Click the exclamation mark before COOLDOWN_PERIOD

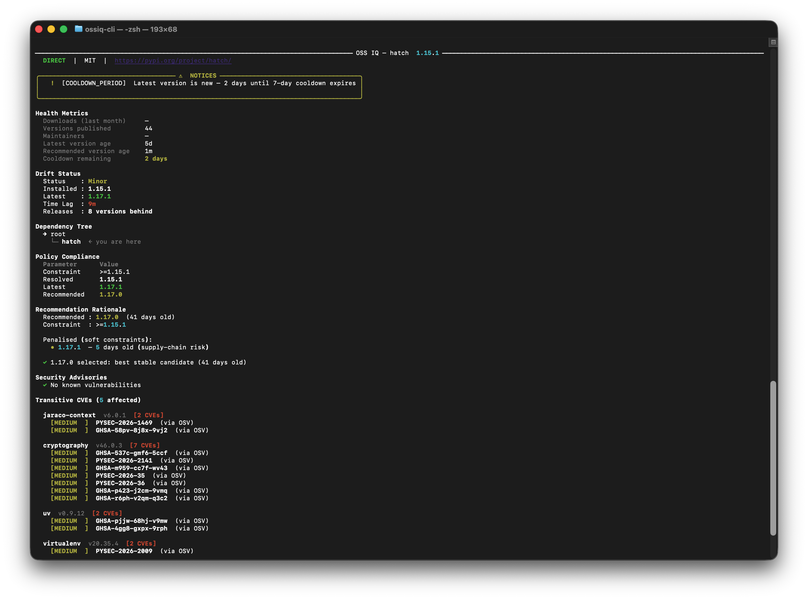tap(52, 83)
